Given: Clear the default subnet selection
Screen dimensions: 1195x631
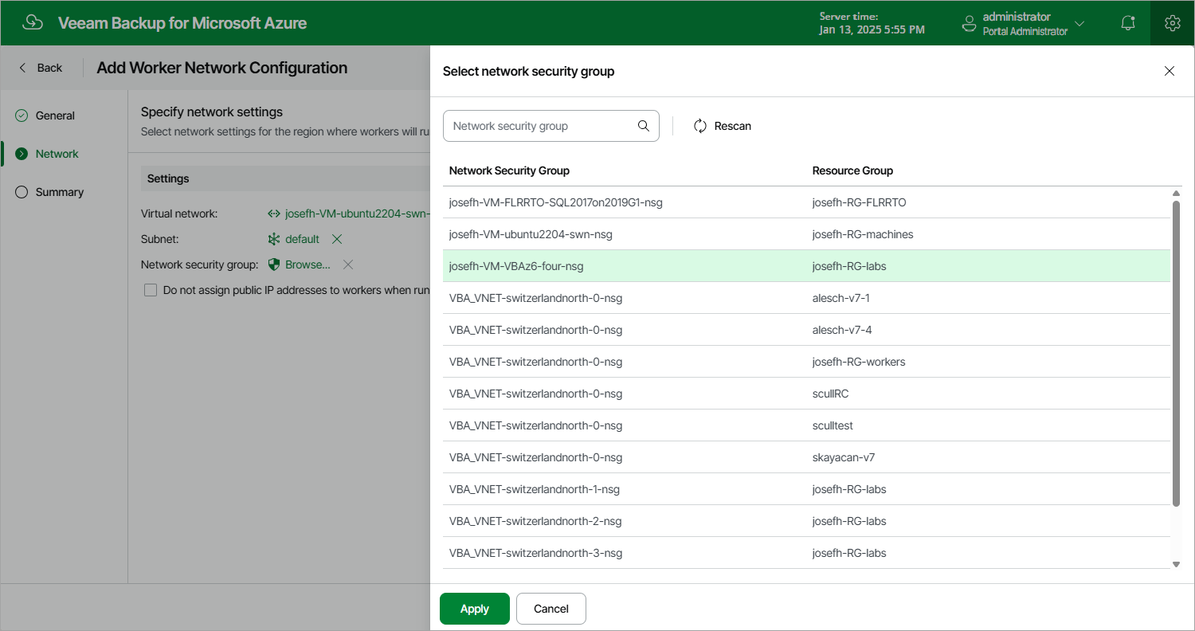Looking at the screenshot, I should coord(337,239).
